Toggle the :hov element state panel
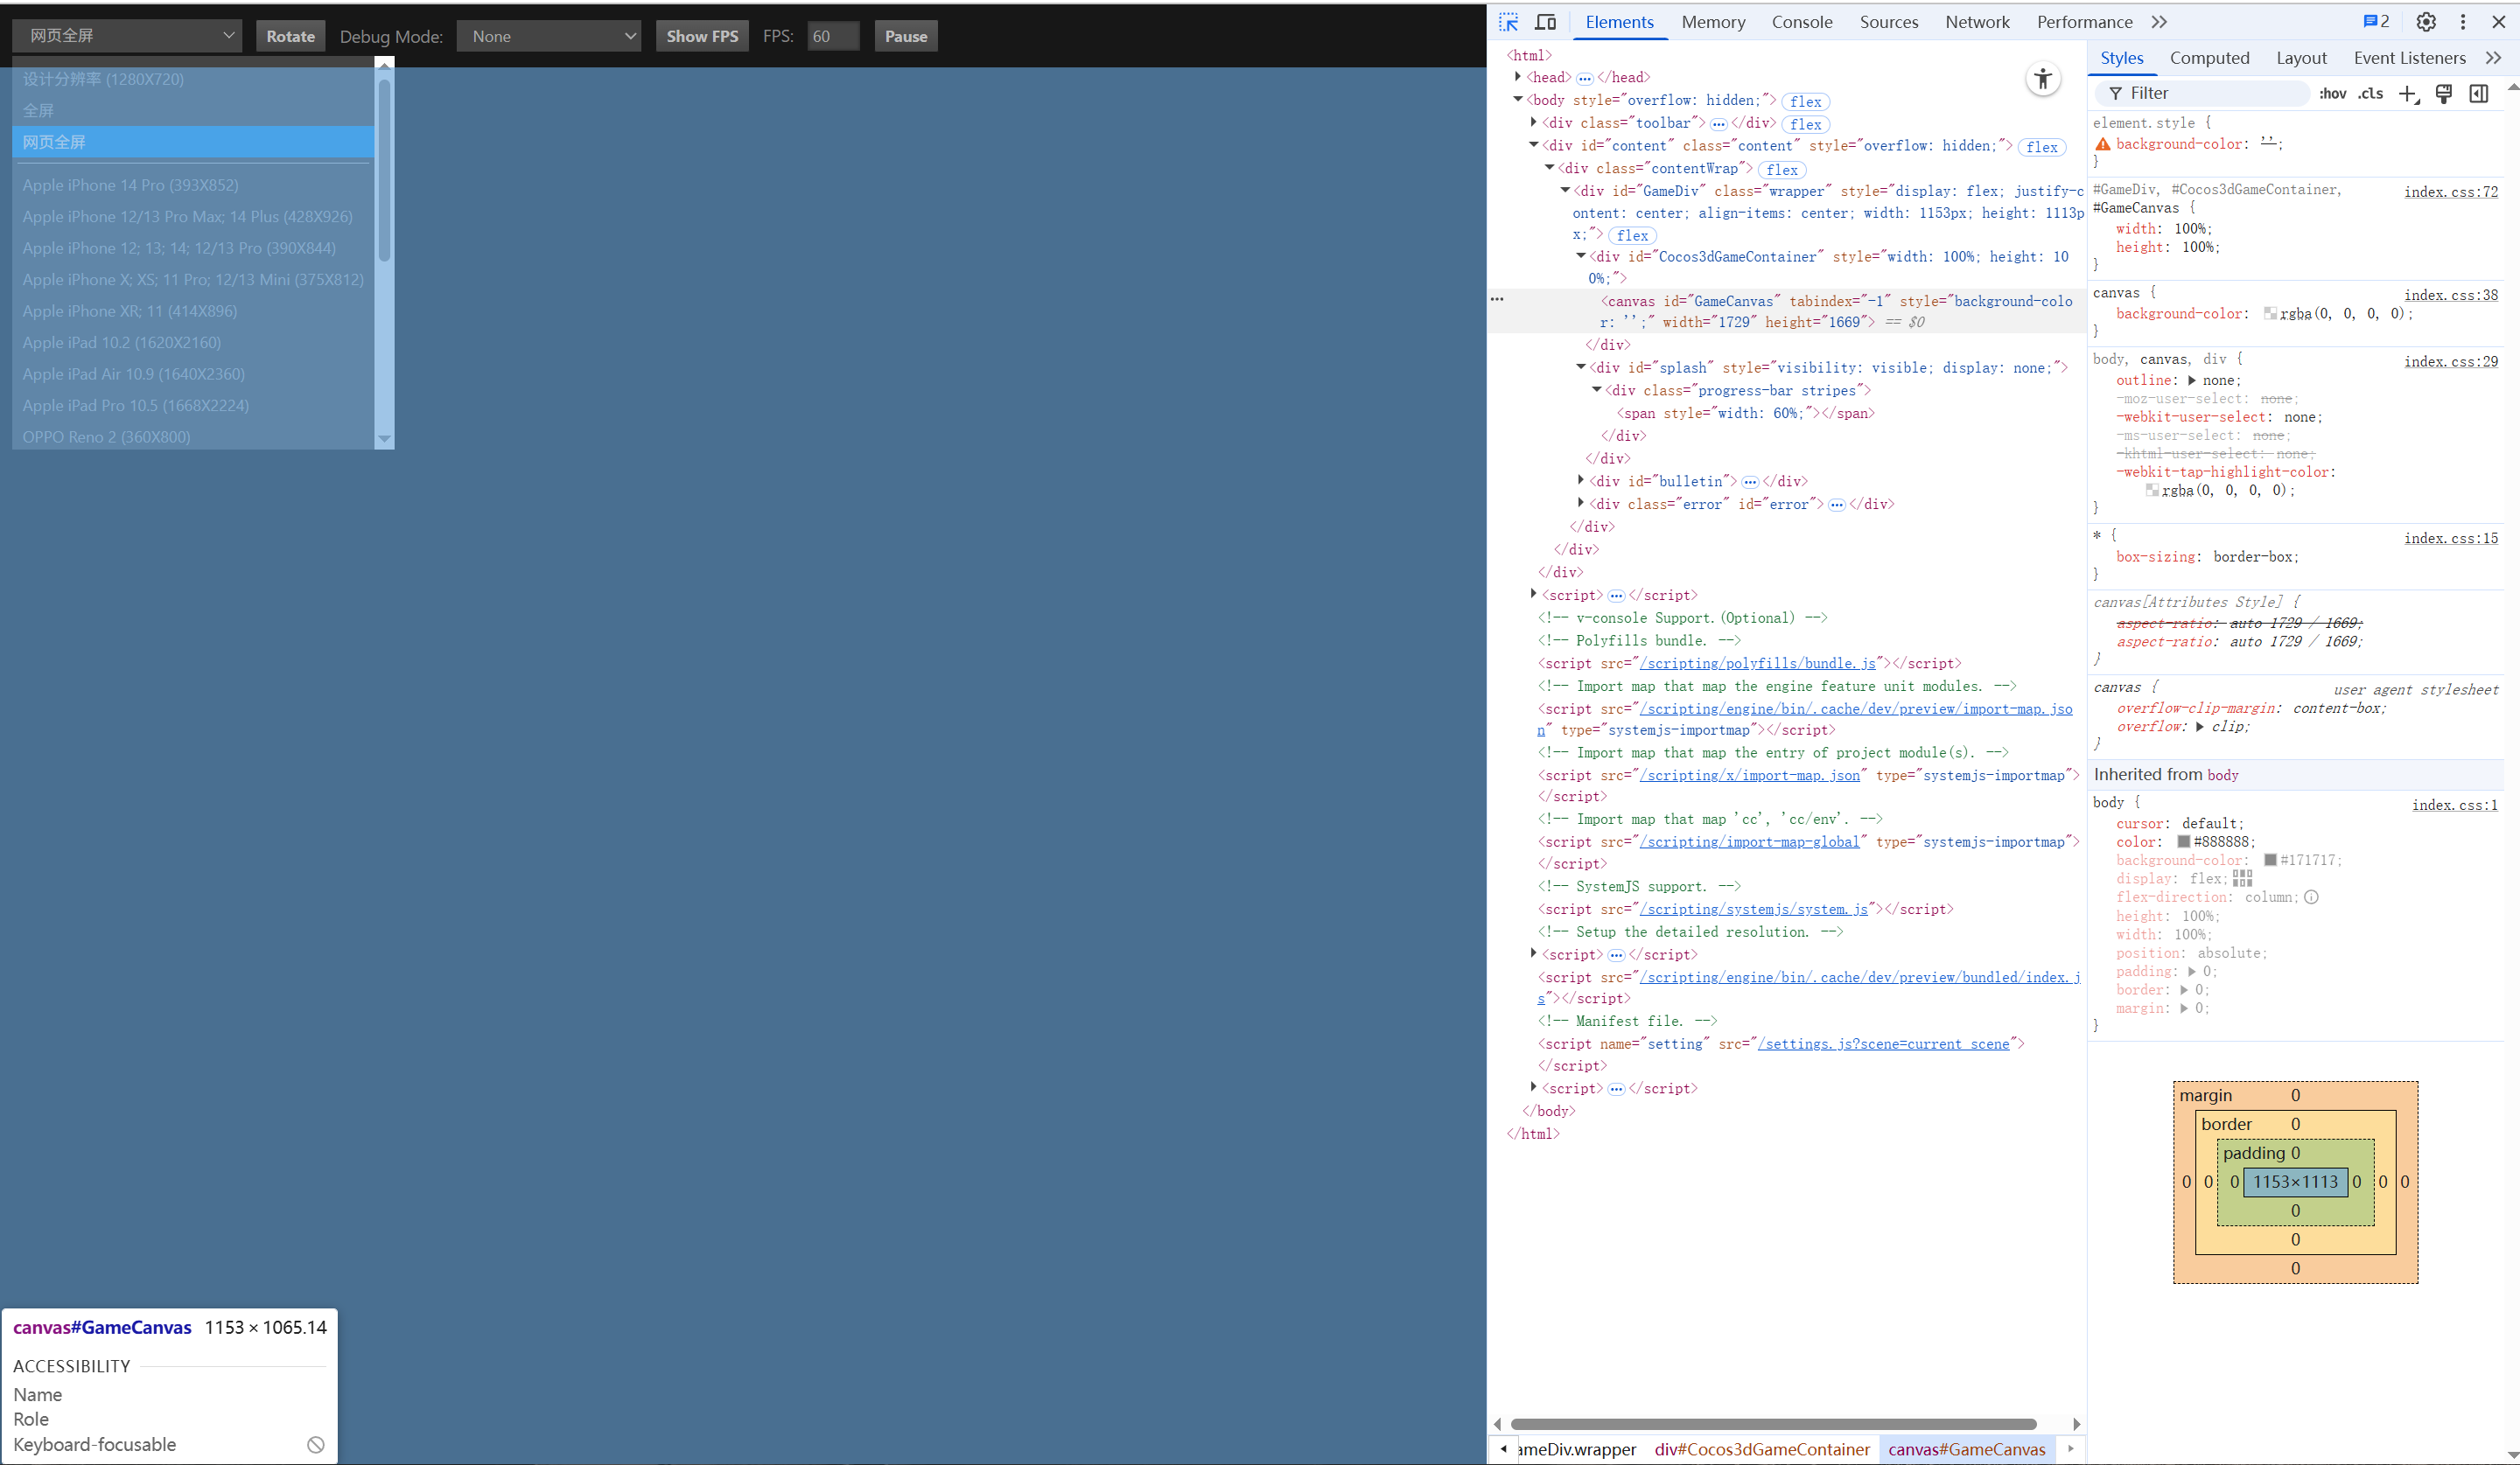Screen dimensions: 2520x1465 2332,93
